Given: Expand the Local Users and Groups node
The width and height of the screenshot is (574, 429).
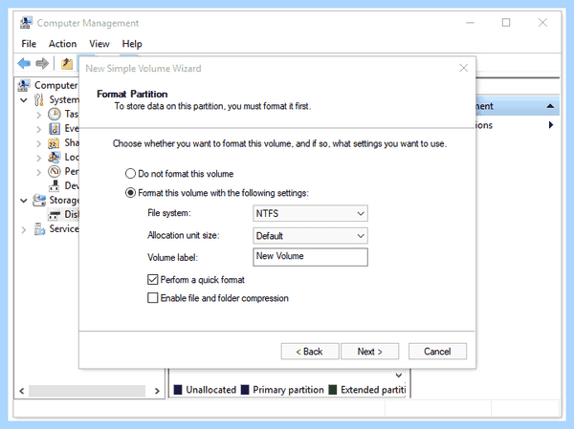Looking at the screenshot, I should 39,158.
